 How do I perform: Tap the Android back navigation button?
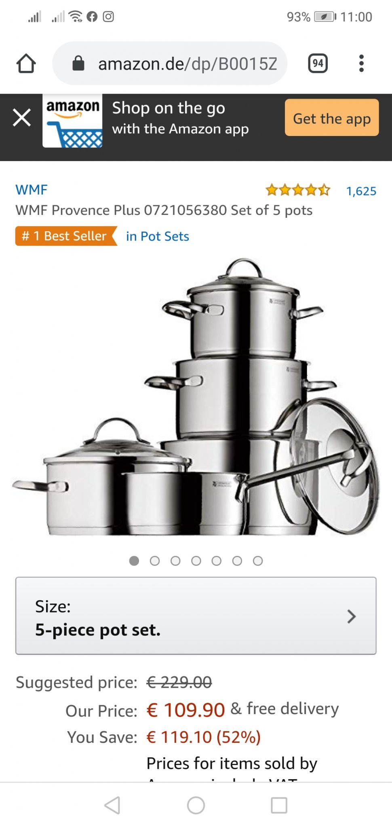point(112,806)
